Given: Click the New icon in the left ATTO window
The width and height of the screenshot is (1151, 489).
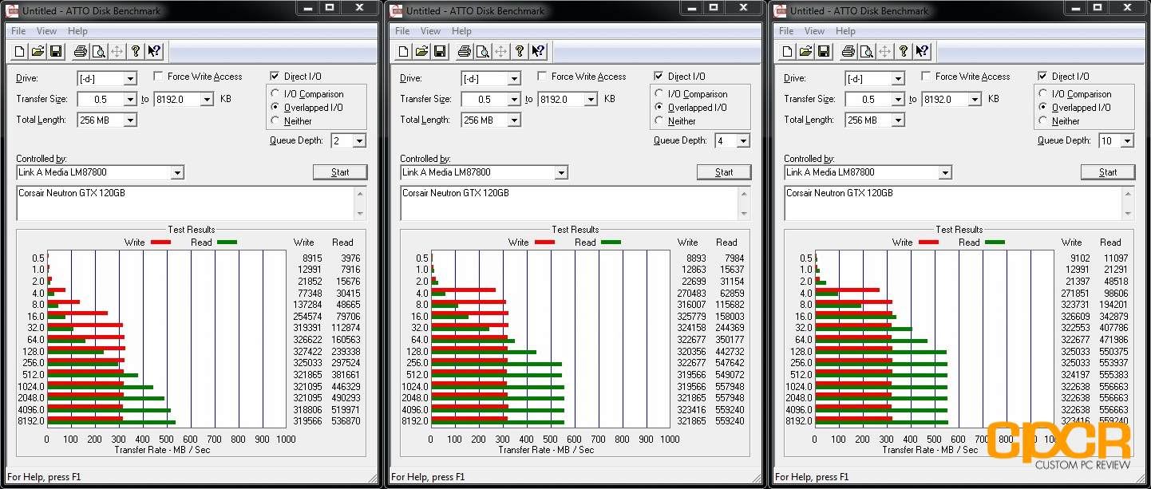Looking at the screenshot, I should coord(20,52).
